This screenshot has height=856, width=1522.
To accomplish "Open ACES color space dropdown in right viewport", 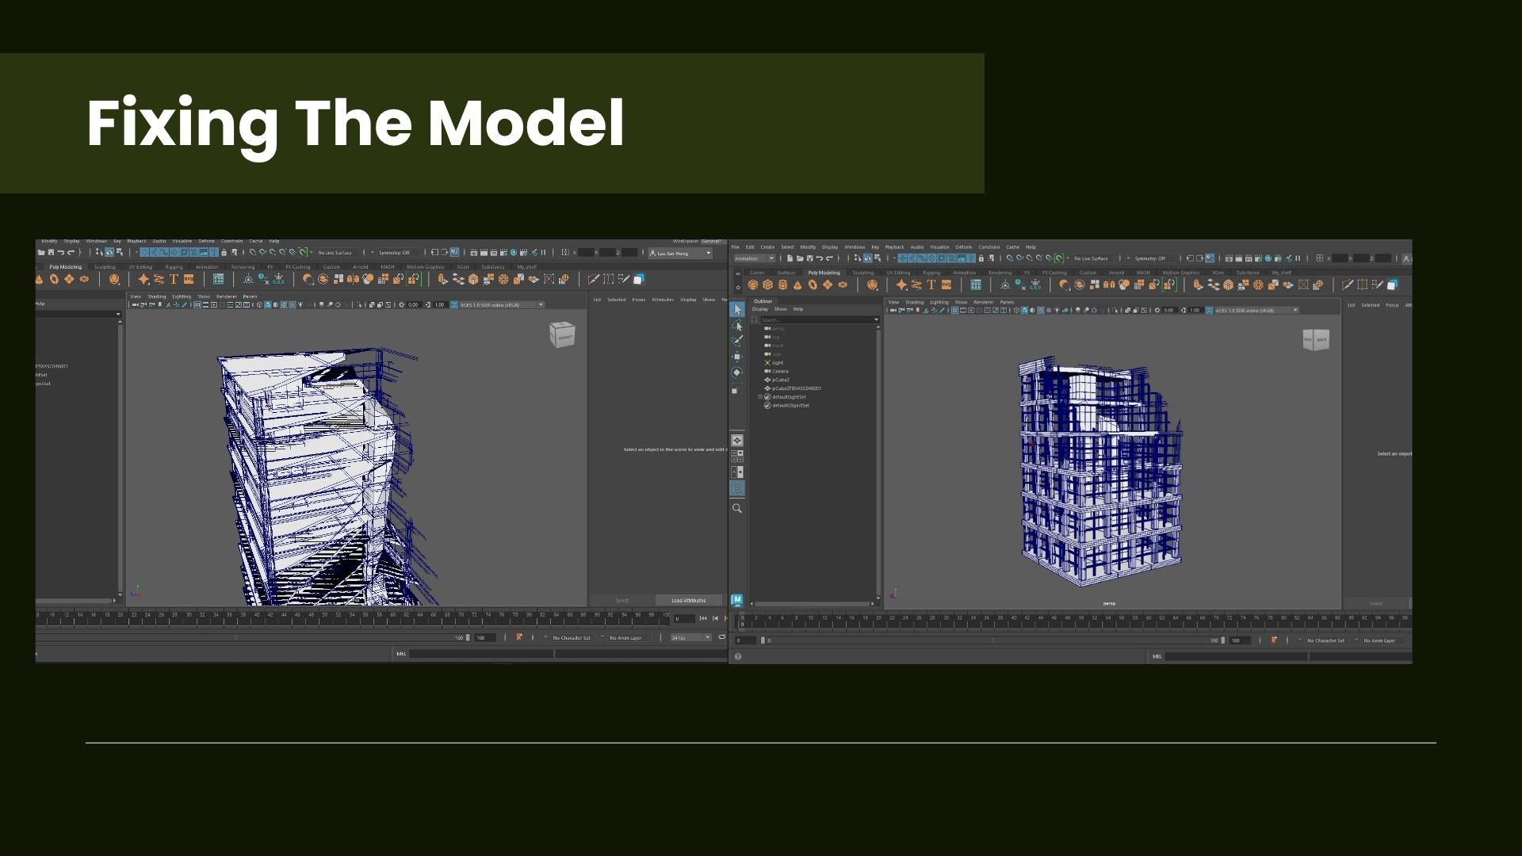I will coord(1257,311).
